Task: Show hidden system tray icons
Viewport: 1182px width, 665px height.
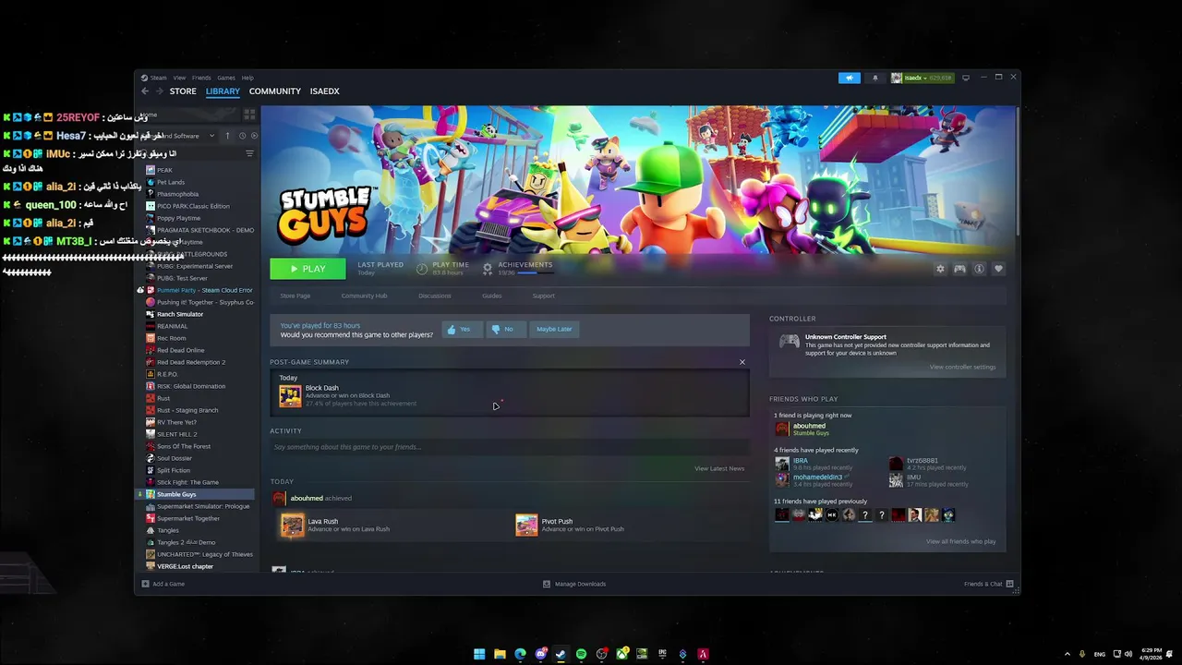Action: coord(1067,654)
